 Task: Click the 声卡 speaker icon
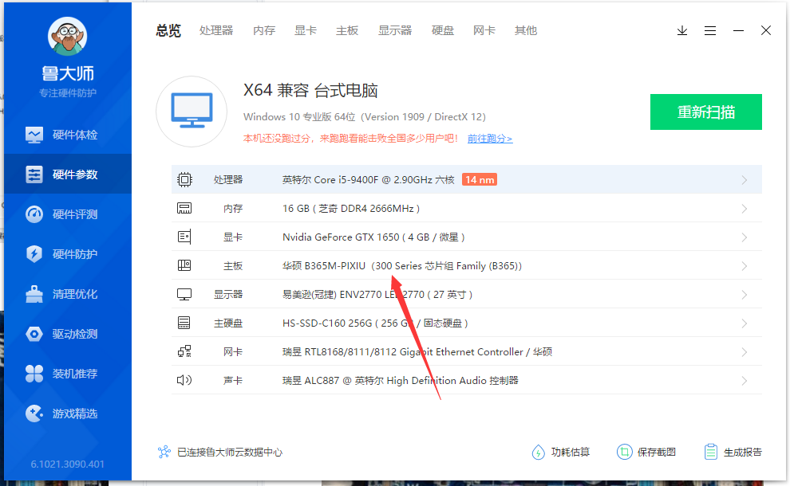pos(184,380)
